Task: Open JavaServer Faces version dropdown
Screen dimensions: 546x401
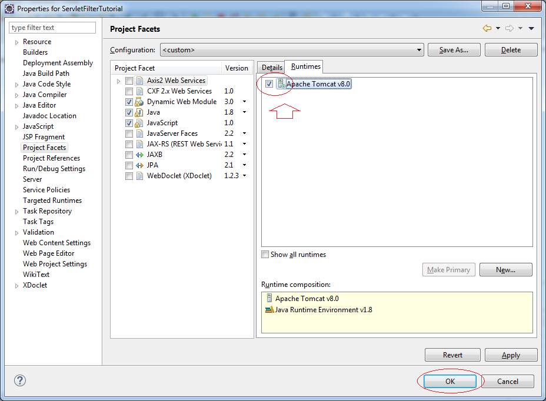Action: click(x=244, y=133)
